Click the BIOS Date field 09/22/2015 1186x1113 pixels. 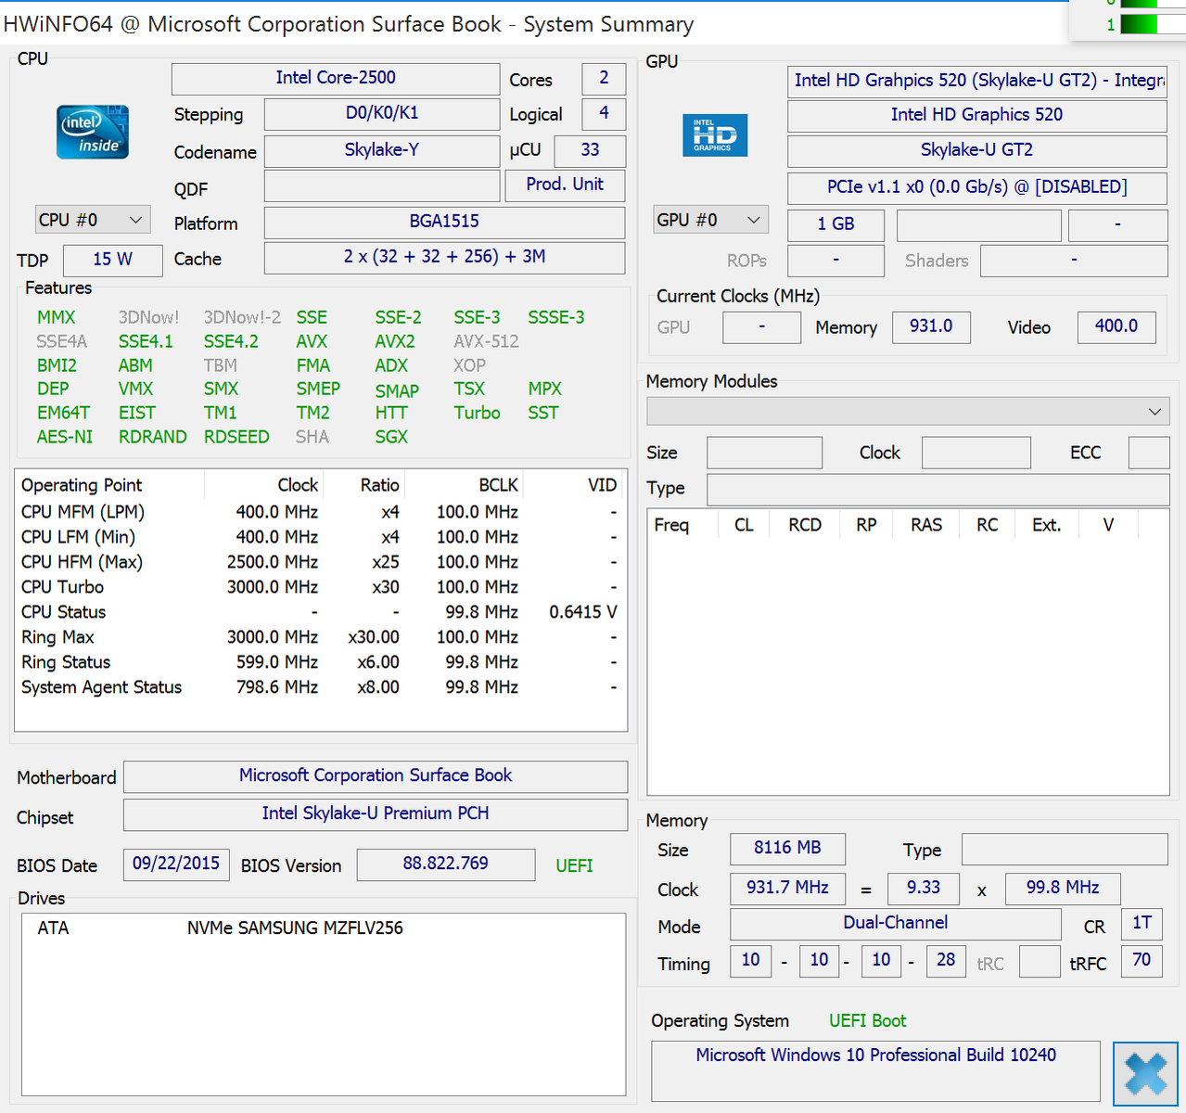[176, 864]
